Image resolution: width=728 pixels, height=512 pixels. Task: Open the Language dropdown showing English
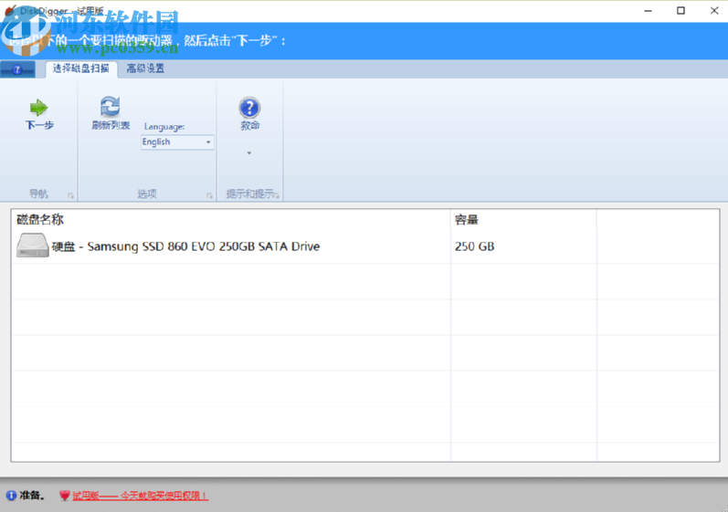177,141
